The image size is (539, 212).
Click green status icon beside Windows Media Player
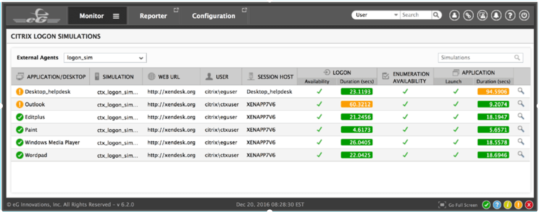point(20,143)
